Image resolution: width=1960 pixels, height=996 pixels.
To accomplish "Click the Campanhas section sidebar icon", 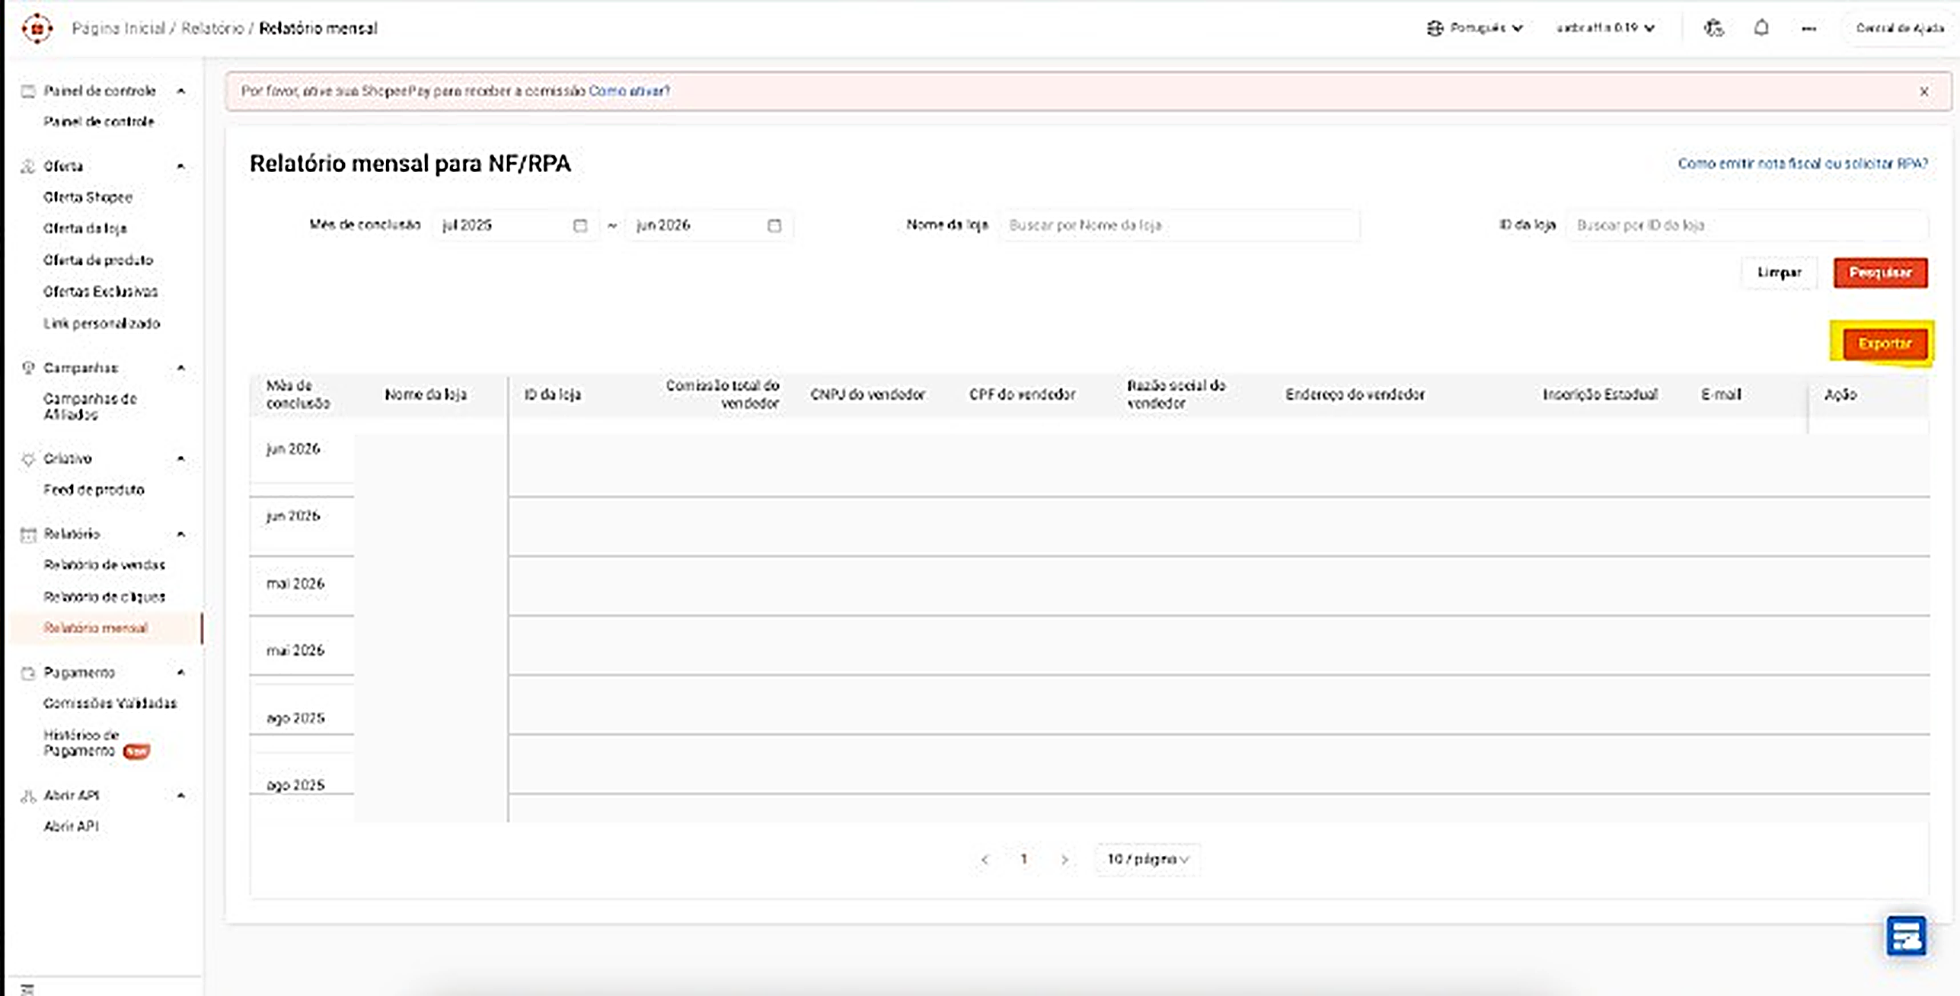I will point(28,368).
